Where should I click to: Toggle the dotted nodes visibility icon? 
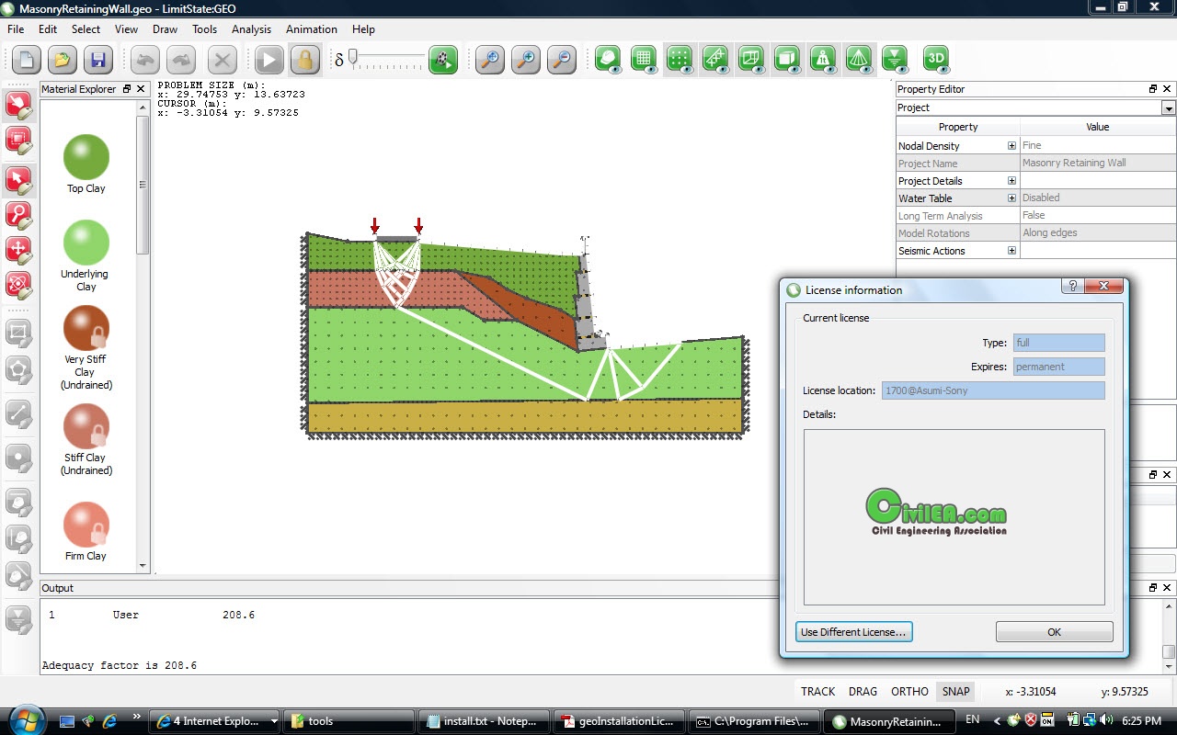tap(680, 60)
